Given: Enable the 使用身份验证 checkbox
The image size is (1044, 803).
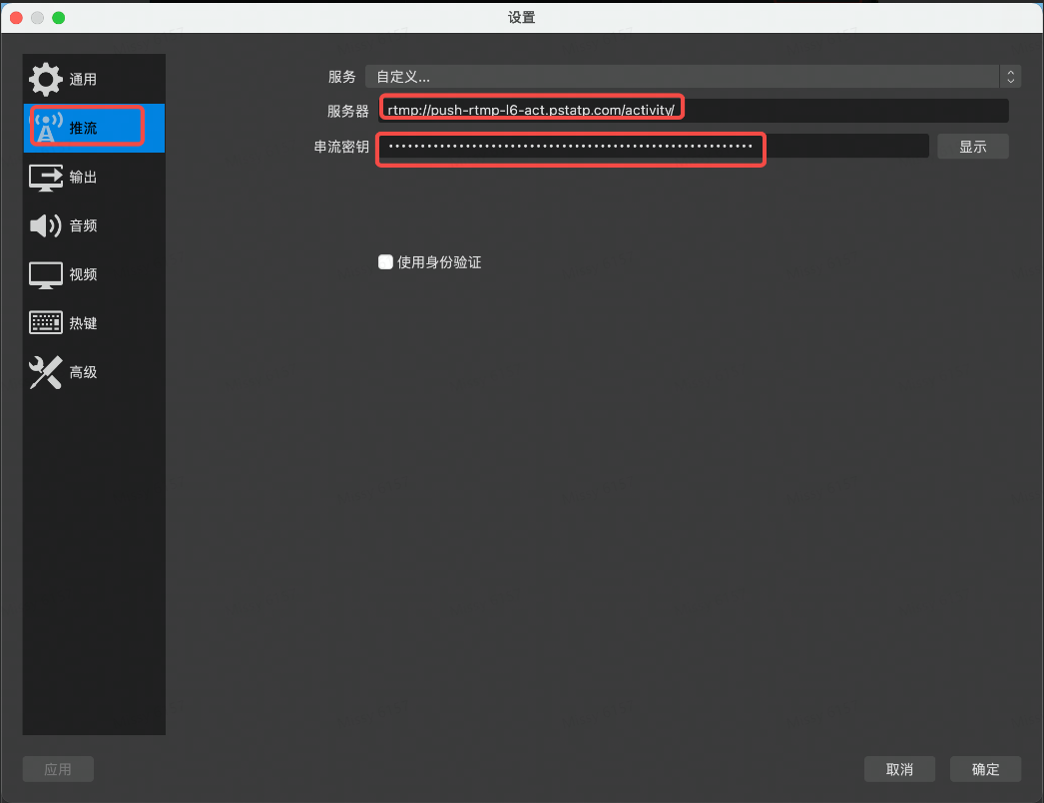Looking at the screenshot, I should tap(385, 262).
